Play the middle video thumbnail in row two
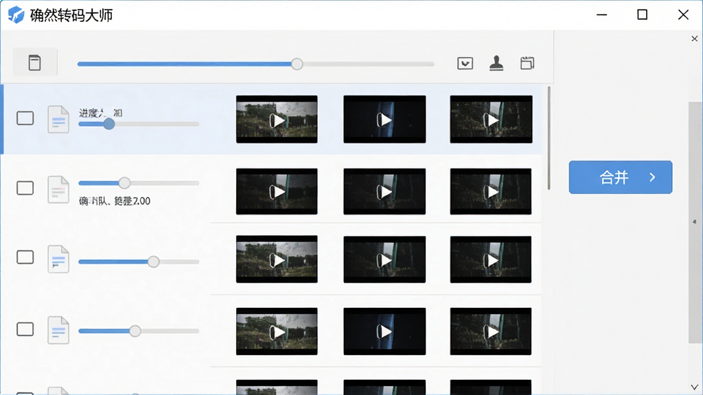Viewport: 703px width, 395px height. pos(384,192)
